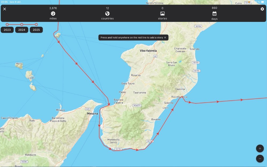
Task: Close the stats panel with X icon
Action: (x=5, y=9)
